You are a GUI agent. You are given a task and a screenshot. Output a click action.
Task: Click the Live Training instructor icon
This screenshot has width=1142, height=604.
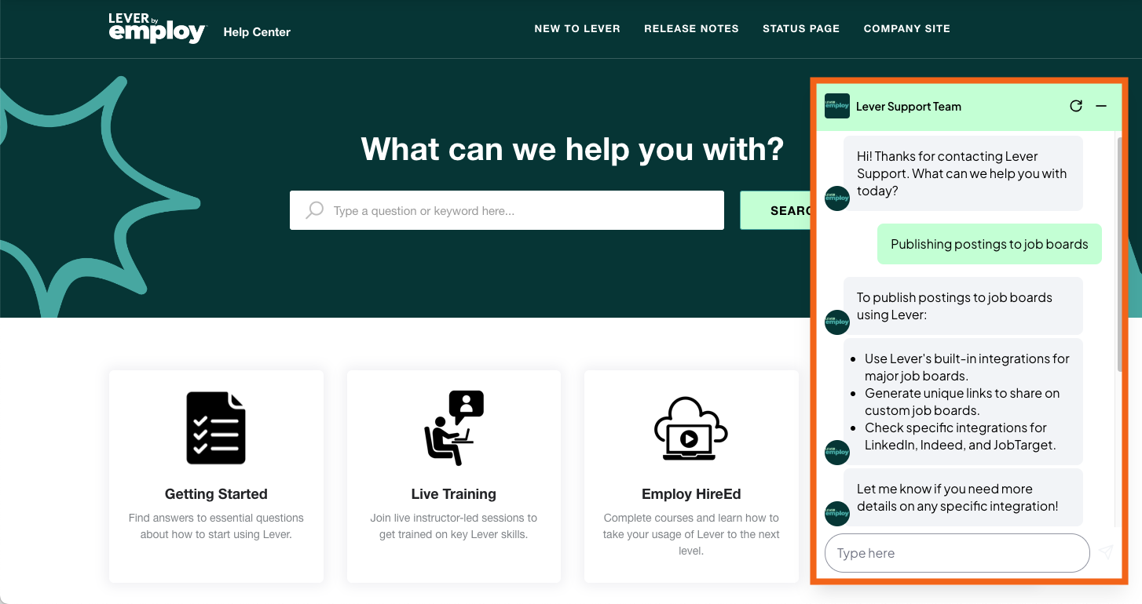(454, 428)
